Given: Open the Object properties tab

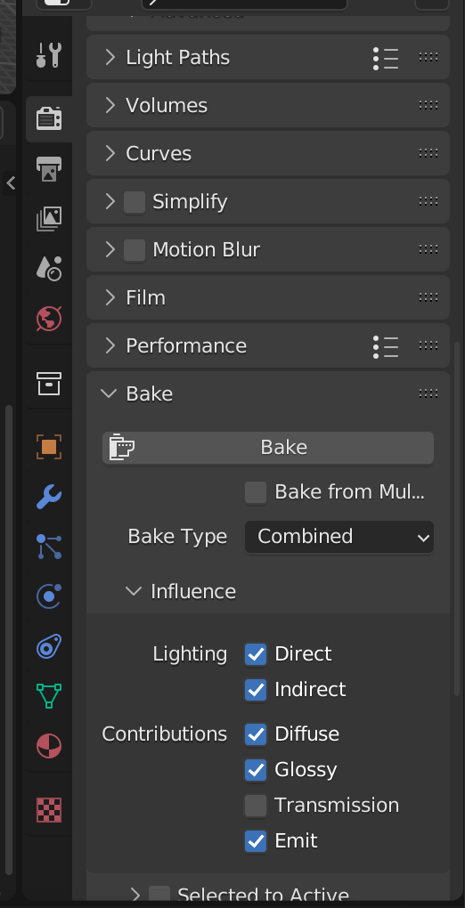Looking at the screenshot, I should click(49, 447).
